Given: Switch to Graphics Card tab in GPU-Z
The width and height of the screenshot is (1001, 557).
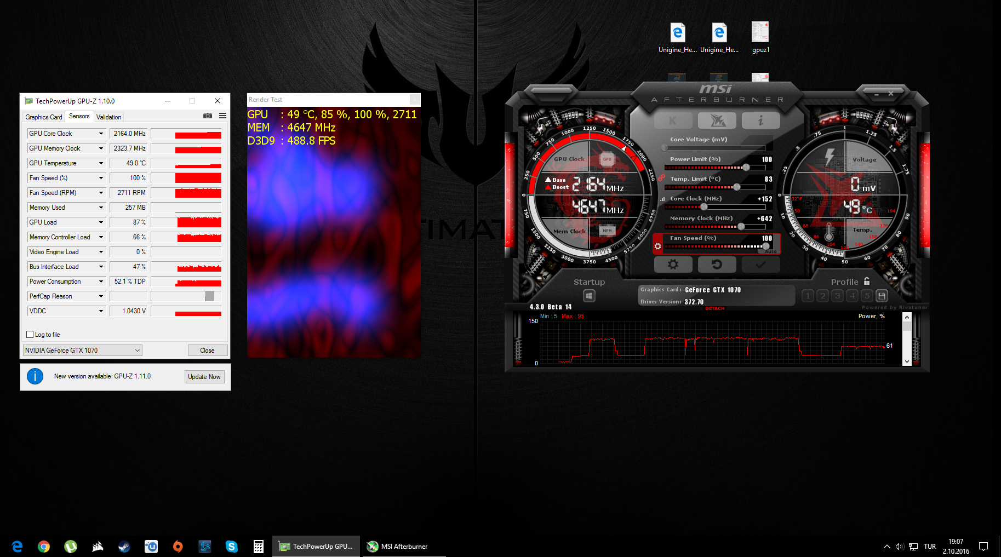Looking at the screenshot, I should pos(44,117).
